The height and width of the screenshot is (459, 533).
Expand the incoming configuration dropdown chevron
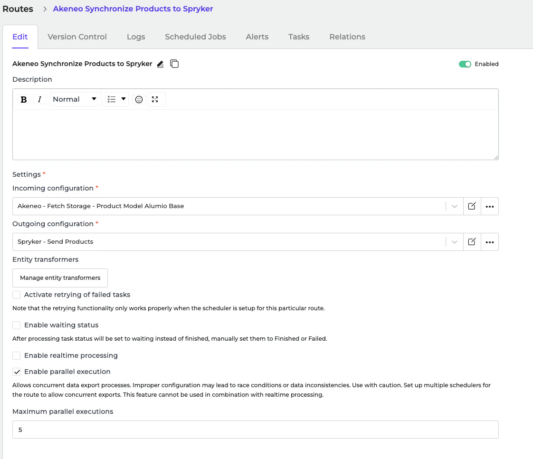(x=455, y=206)
